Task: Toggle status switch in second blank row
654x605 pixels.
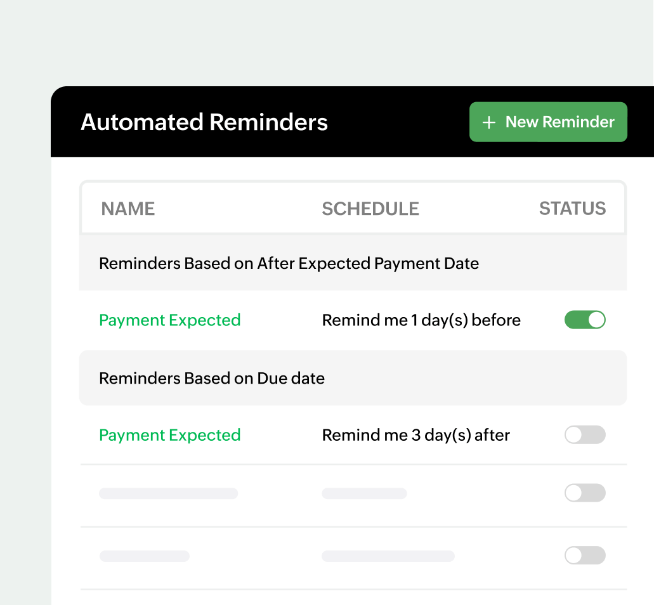Action: 585,556
